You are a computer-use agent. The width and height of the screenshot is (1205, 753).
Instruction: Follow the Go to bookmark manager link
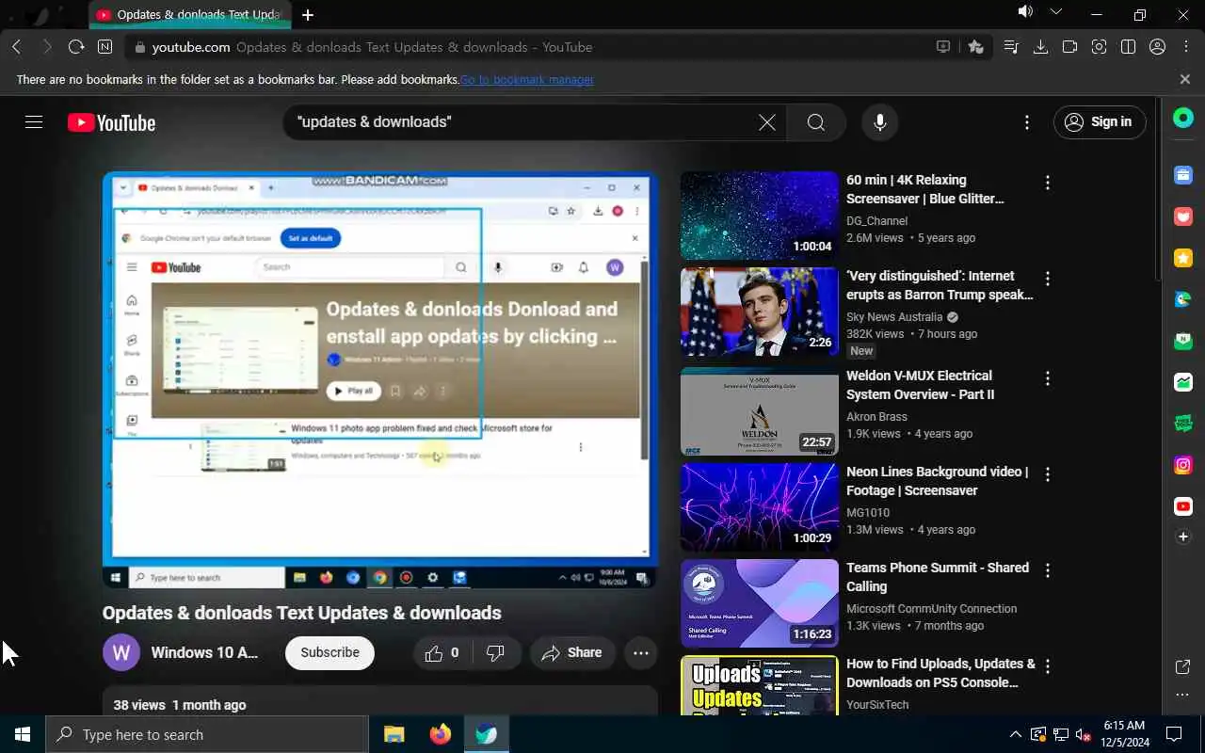(527, 80)
